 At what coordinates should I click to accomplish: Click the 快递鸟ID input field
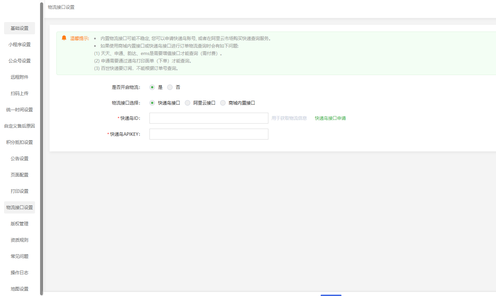point(209,118)
